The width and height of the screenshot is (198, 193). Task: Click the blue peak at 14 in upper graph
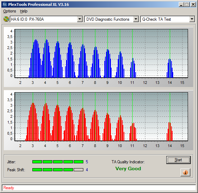170,68
